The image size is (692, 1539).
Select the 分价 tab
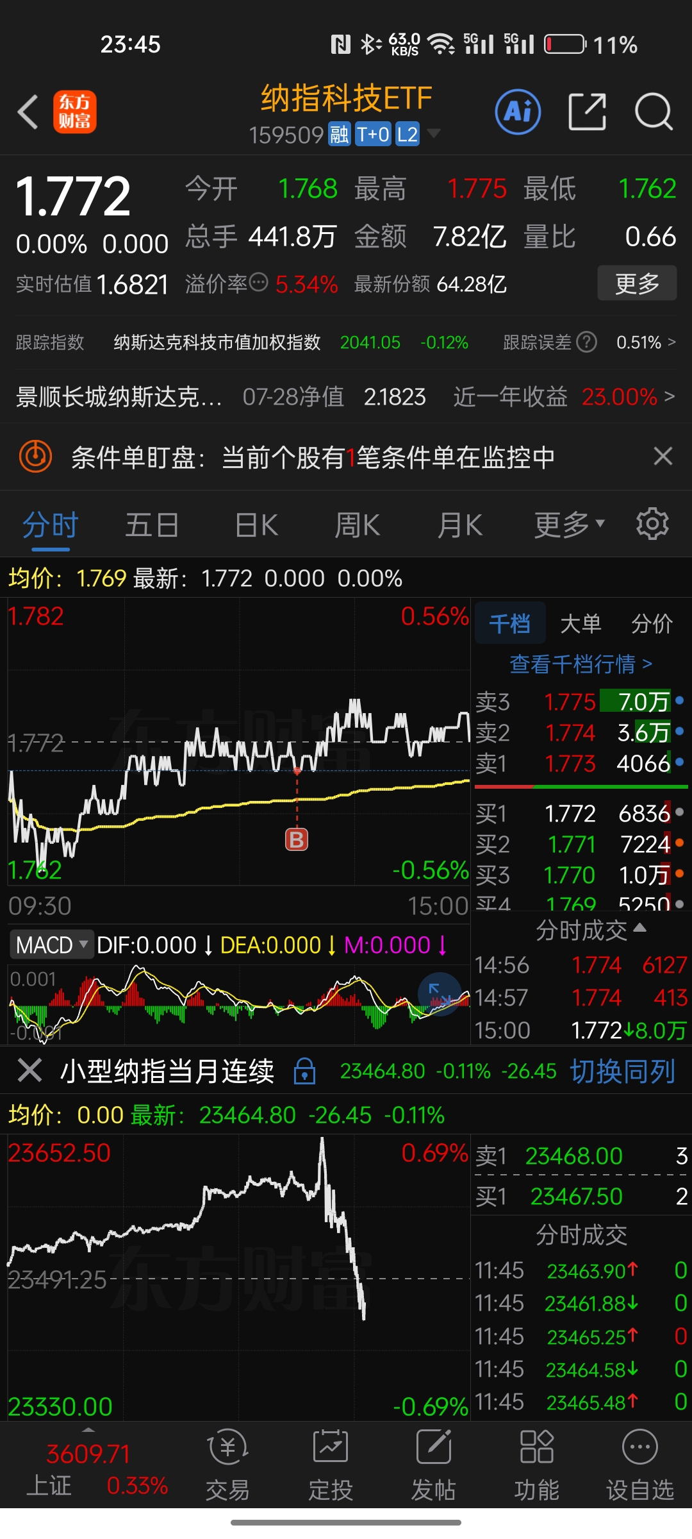pyautogui.click(x=652, y=623)
